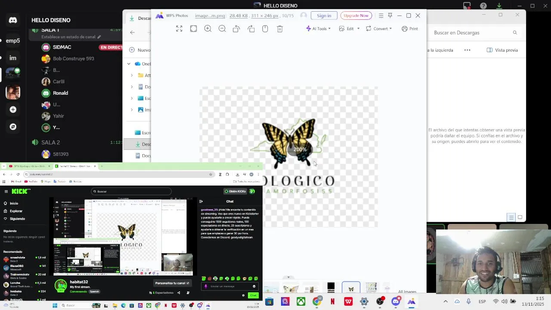Zoom in on the butterfly image

[208, 28]
